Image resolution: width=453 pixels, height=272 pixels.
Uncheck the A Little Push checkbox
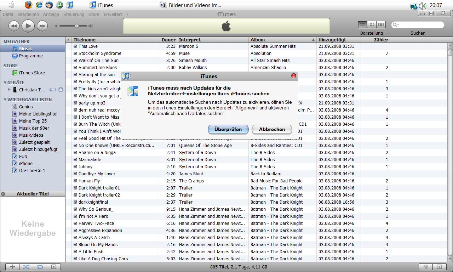coord(75,251)
